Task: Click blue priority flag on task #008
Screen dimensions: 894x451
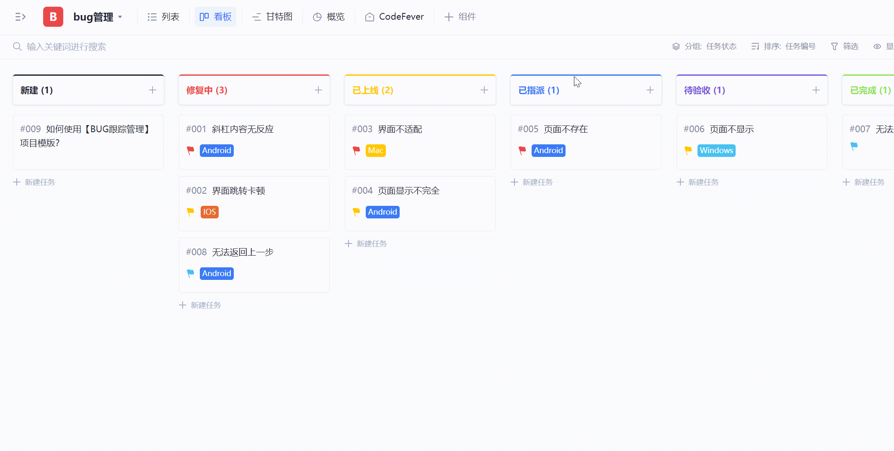Action: click(191, 274)
